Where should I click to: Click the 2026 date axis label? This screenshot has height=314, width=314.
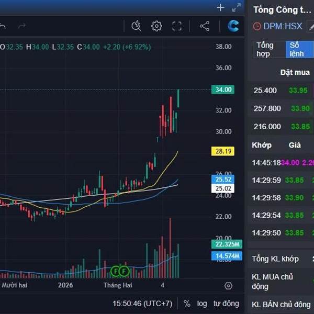(65, 285)
